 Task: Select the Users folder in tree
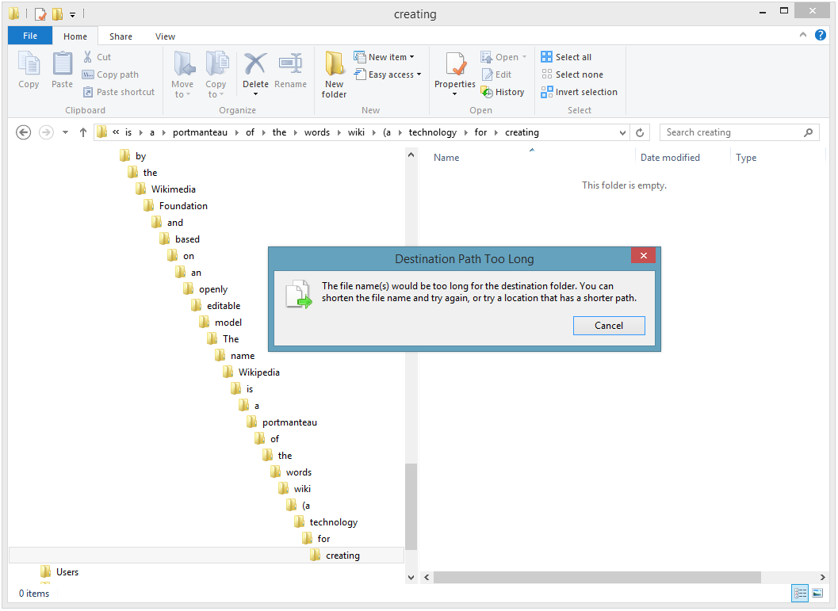point(59,572)
